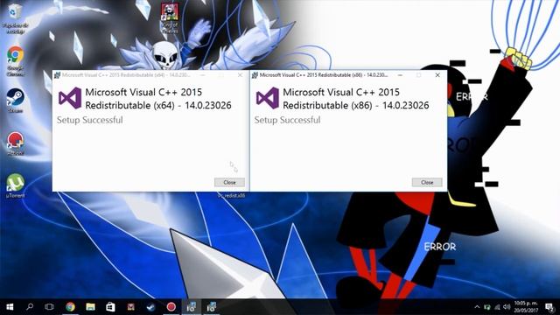Select the red circle desktop shortcut above uTorrent
Viewport: 560px width, 315px height.
(x=15, y=143)
